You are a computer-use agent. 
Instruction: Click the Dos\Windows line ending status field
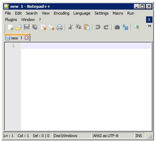tap(72, 136)
